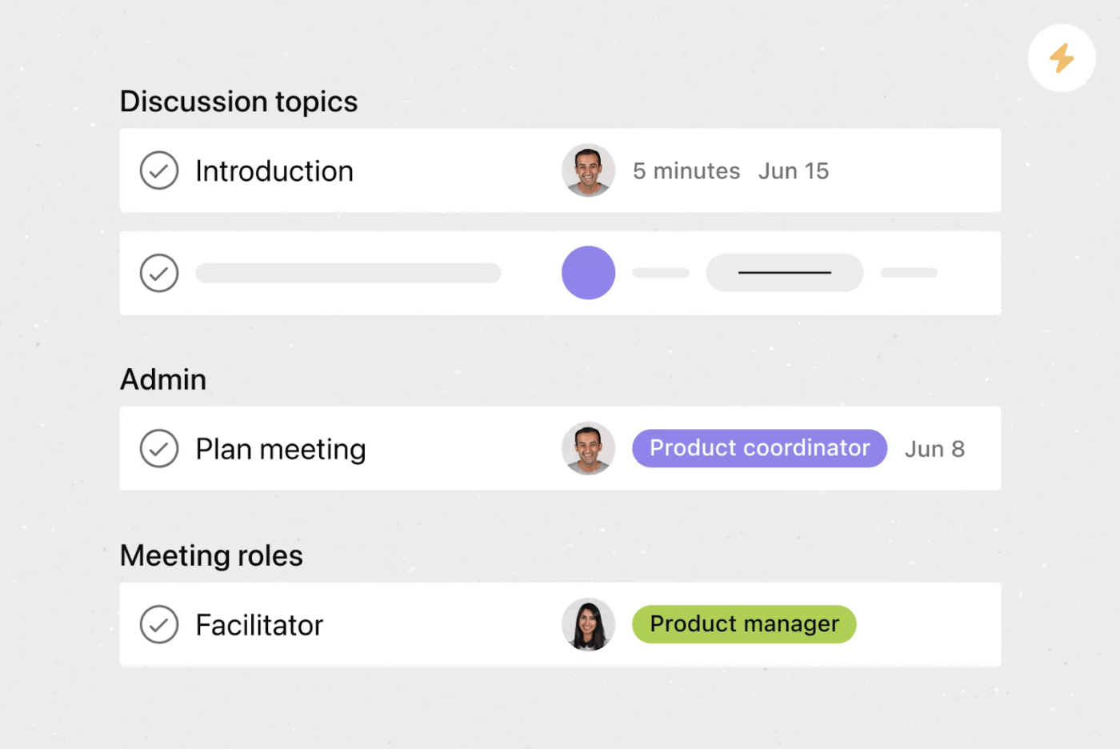Screen dimensions: 1120x749
Task: Click the Jun 8 due date
Action: coord(934,448)
